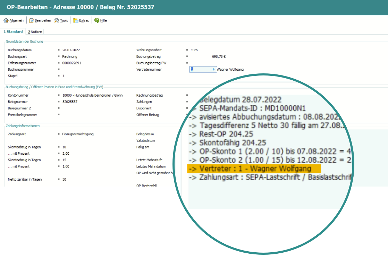Click the Stapel field value 1

pyautogui.click(x=64, y=76)
